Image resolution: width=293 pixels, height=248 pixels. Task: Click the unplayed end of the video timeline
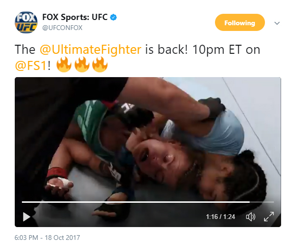point(262,202)
